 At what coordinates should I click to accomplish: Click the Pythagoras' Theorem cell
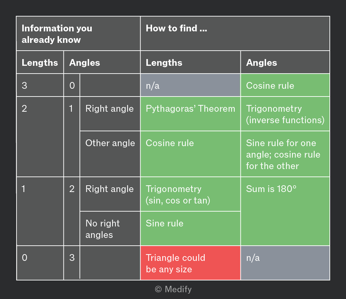coord(191,114)
